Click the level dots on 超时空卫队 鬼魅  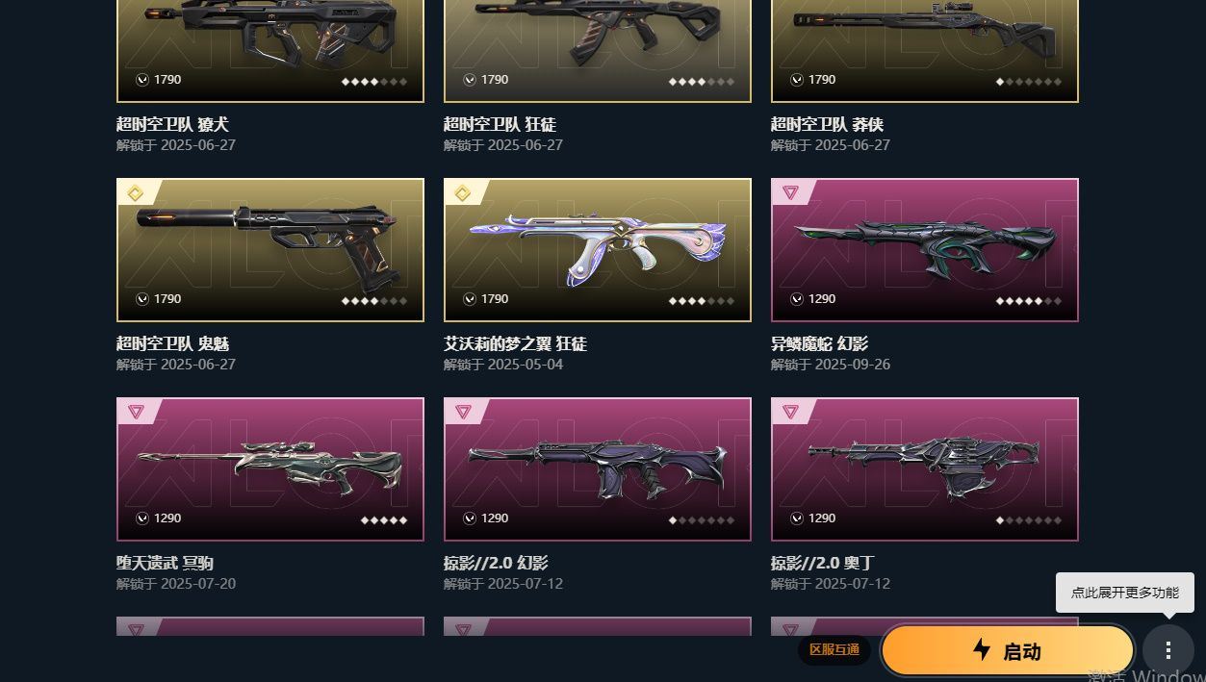(x=374, y=301)
